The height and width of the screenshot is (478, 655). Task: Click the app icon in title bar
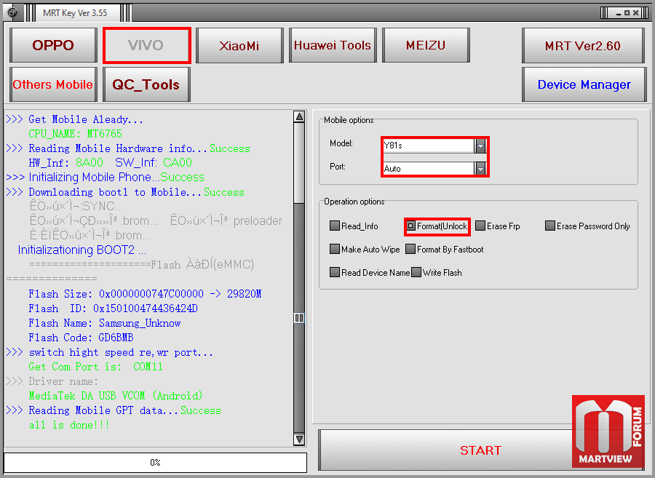click(x=12, y=12)
